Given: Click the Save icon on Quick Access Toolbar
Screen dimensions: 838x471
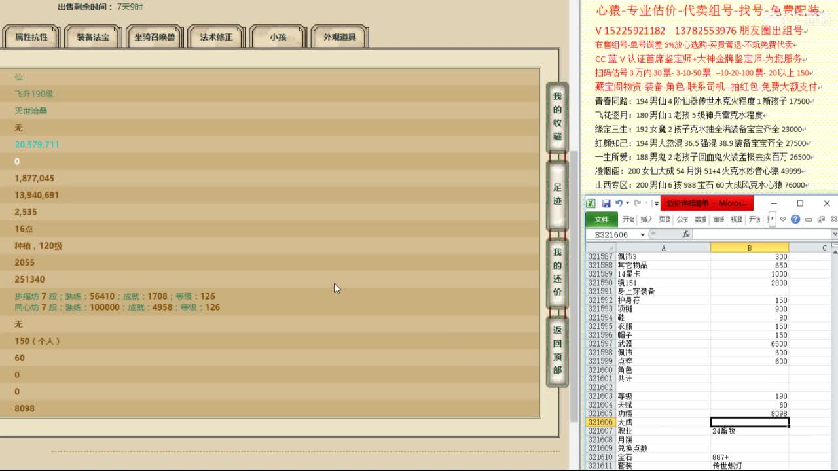Looking at the screenshot, I should (x=607, y=204).
